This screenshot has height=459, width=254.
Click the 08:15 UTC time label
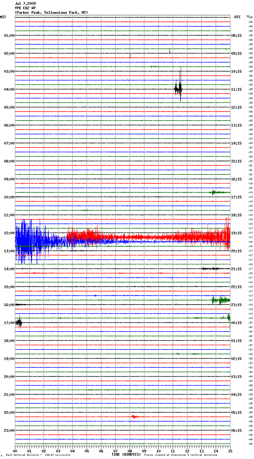pos(236,36)
